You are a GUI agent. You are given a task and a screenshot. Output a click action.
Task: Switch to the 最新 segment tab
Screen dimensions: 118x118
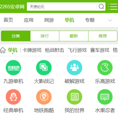tap(74, 36)
